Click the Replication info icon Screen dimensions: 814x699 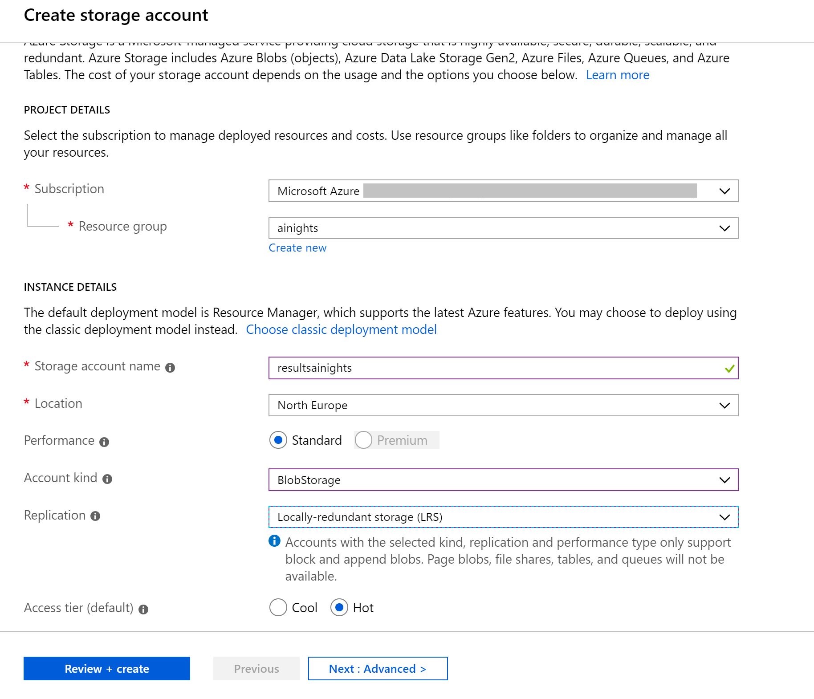(x=95, y=516)
